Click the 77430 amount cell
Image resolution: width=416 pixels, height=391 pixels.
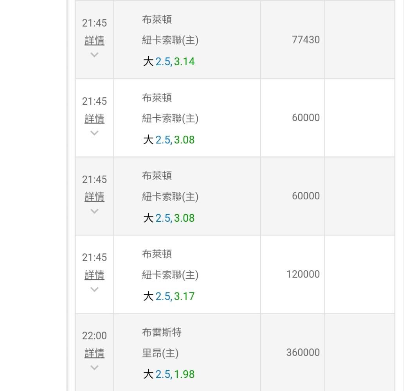point(306,39)
